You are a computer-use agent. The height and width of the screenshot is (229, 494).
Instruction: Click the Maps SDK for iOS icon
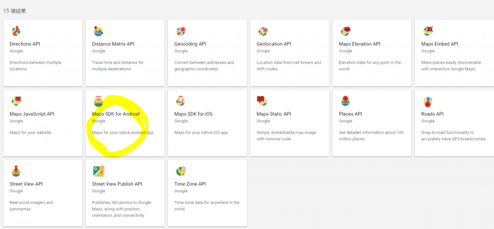click(x=181, y=101)
